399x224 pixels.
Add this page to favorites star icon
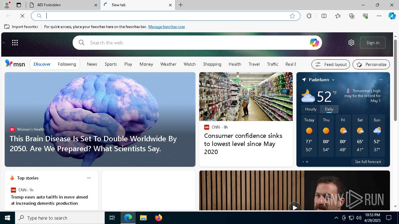[292, 16]
